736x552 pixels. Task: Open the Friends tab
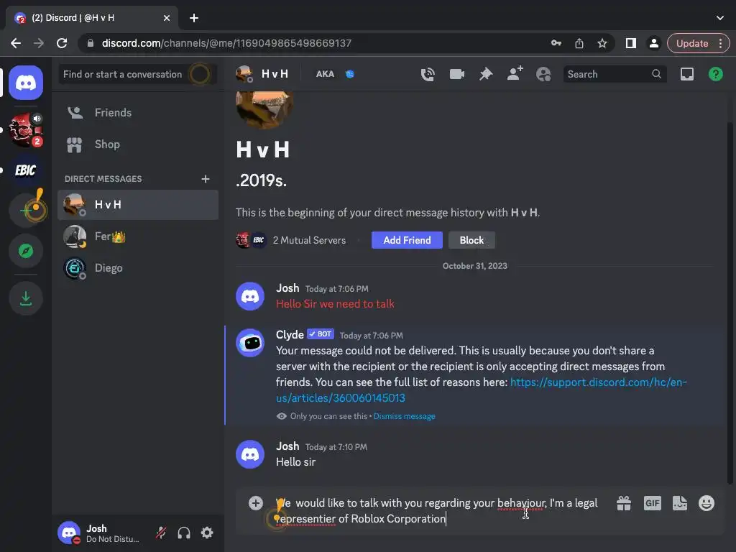coord(138,113)
